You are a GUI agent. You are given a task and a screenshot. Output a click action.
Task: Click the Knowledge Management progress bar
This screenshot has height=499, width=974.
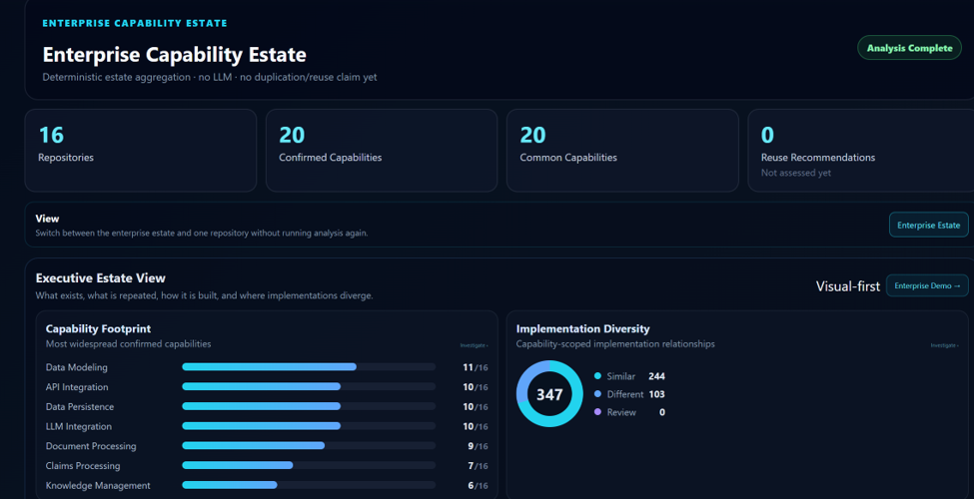[x=309, y=485]
